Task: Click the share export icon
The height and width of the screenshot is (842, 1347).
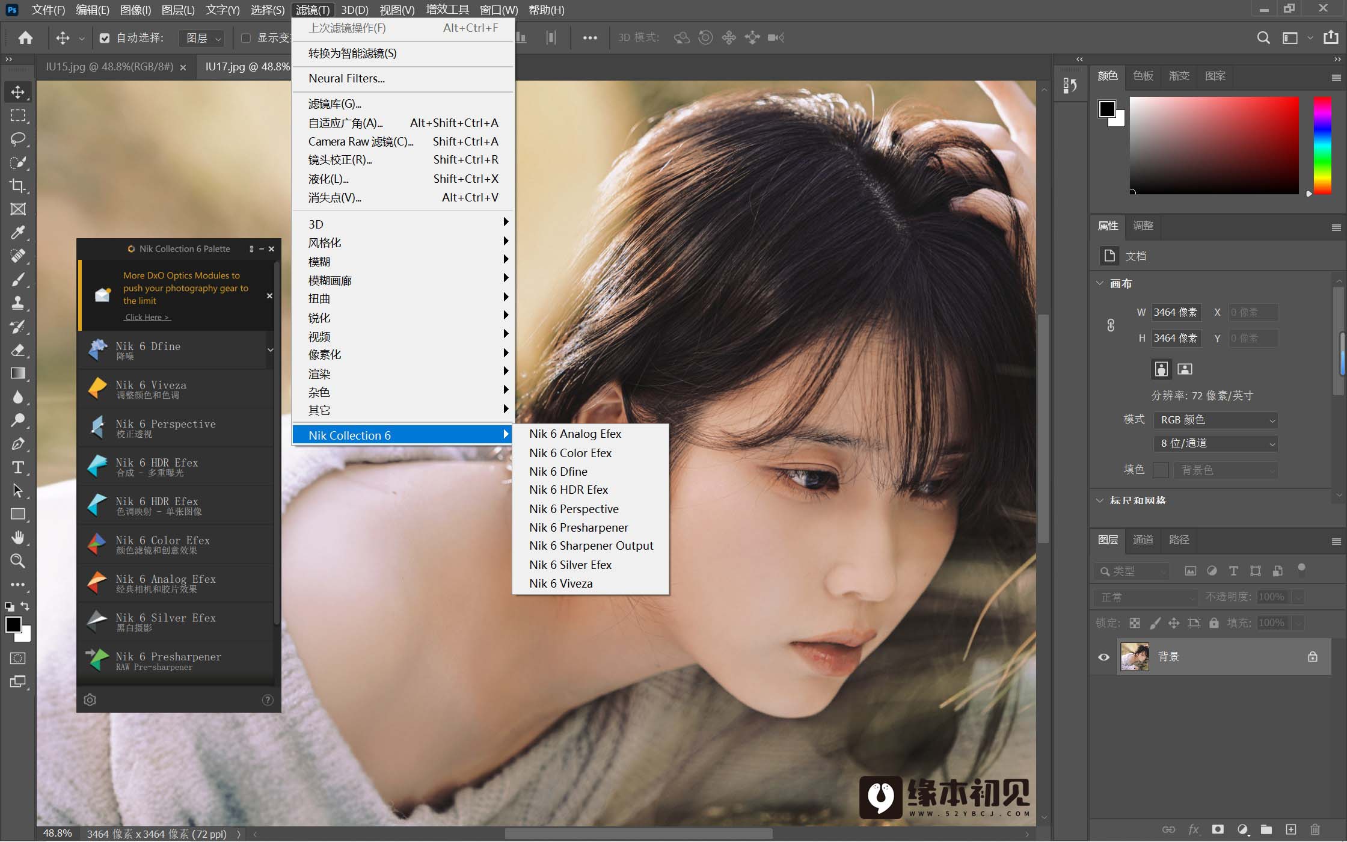Action: click(1330, 37)
